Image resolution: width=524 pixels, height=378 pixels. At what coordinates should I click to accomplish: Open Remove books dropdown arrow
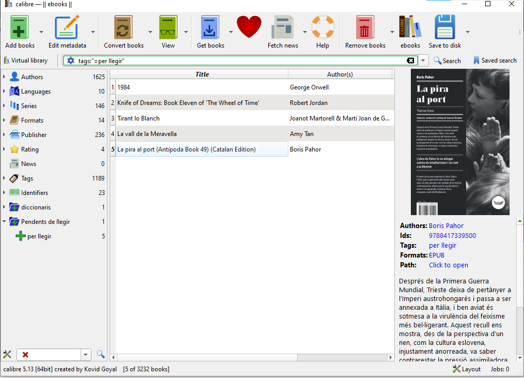(392, 32)
